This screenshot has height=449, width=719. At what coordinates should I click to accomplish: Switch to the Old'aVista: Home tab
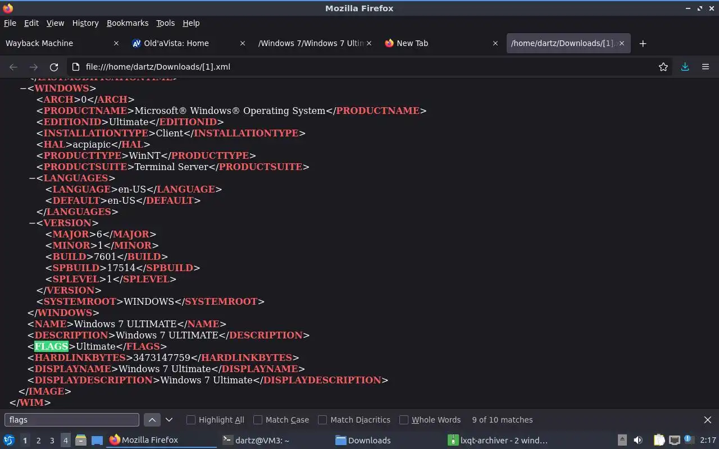click(189, 43)
